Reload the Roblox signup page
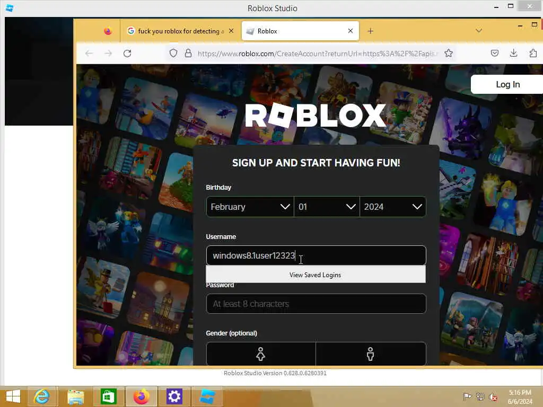The height and width of the screenshot is (407, 543). (x=127, y=54)
